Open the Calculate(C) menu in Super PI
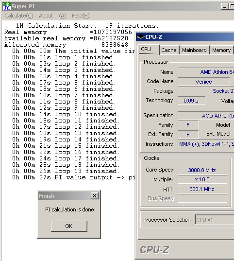 click(x=19, y=16)
